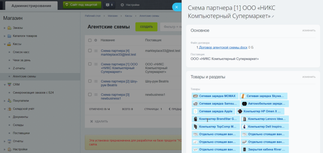Expand the Каталоги товаров tree arrow

[4, 36]
